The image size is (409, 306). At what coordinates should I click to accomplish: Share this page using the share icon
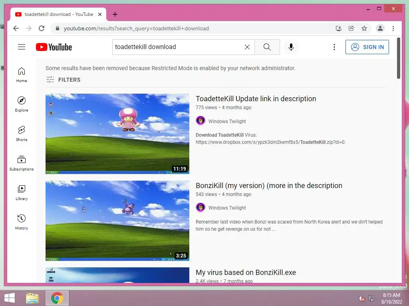click(x=351, y=28)
